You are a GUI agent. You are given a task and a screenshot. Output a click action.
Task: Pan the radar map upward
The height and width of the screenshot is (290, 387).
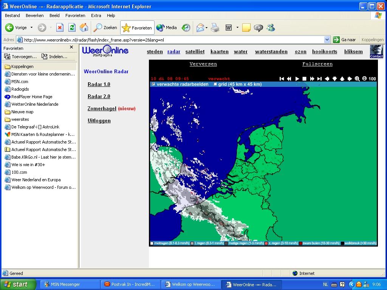point(342,79)
